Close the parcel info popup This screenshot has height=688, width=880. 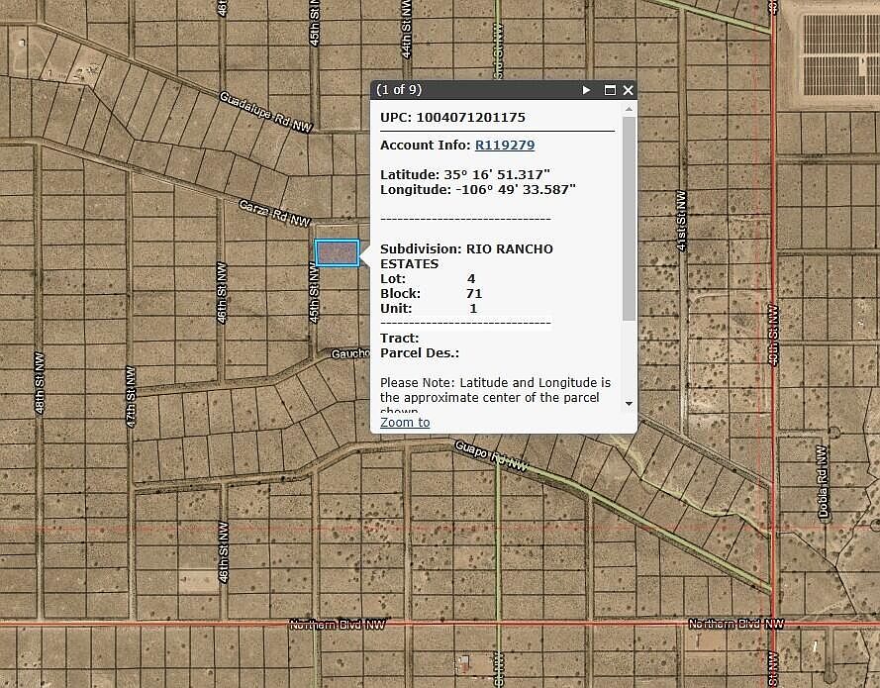(628, 90)
